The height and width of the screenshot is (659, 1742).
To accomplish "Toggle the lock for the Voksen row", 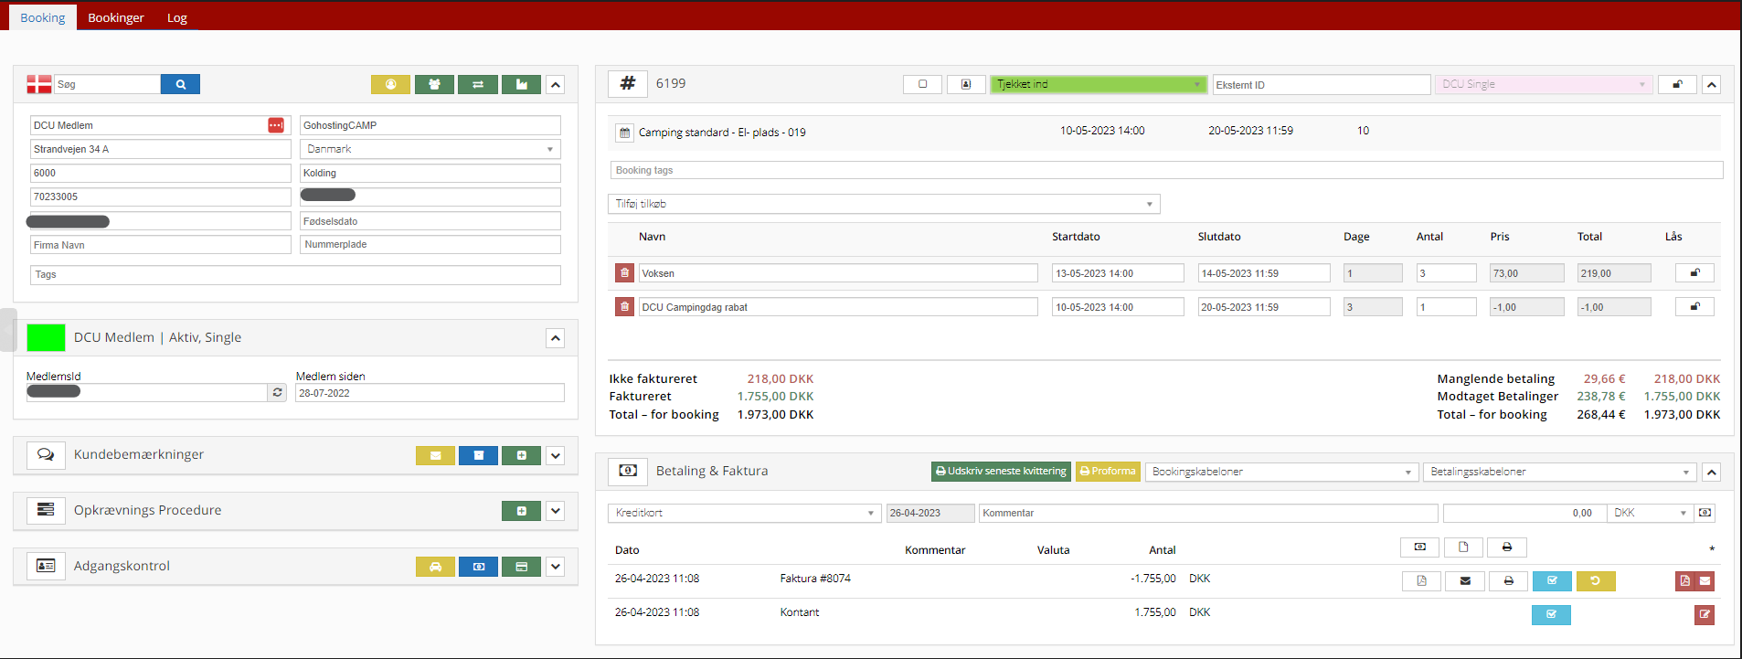I will [1694, 273].
